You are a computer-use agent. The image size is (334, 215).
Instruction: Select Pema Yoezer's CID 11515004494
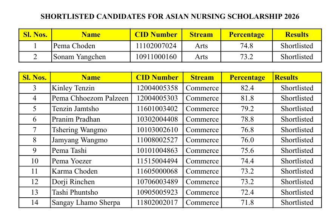pos(157,161)
